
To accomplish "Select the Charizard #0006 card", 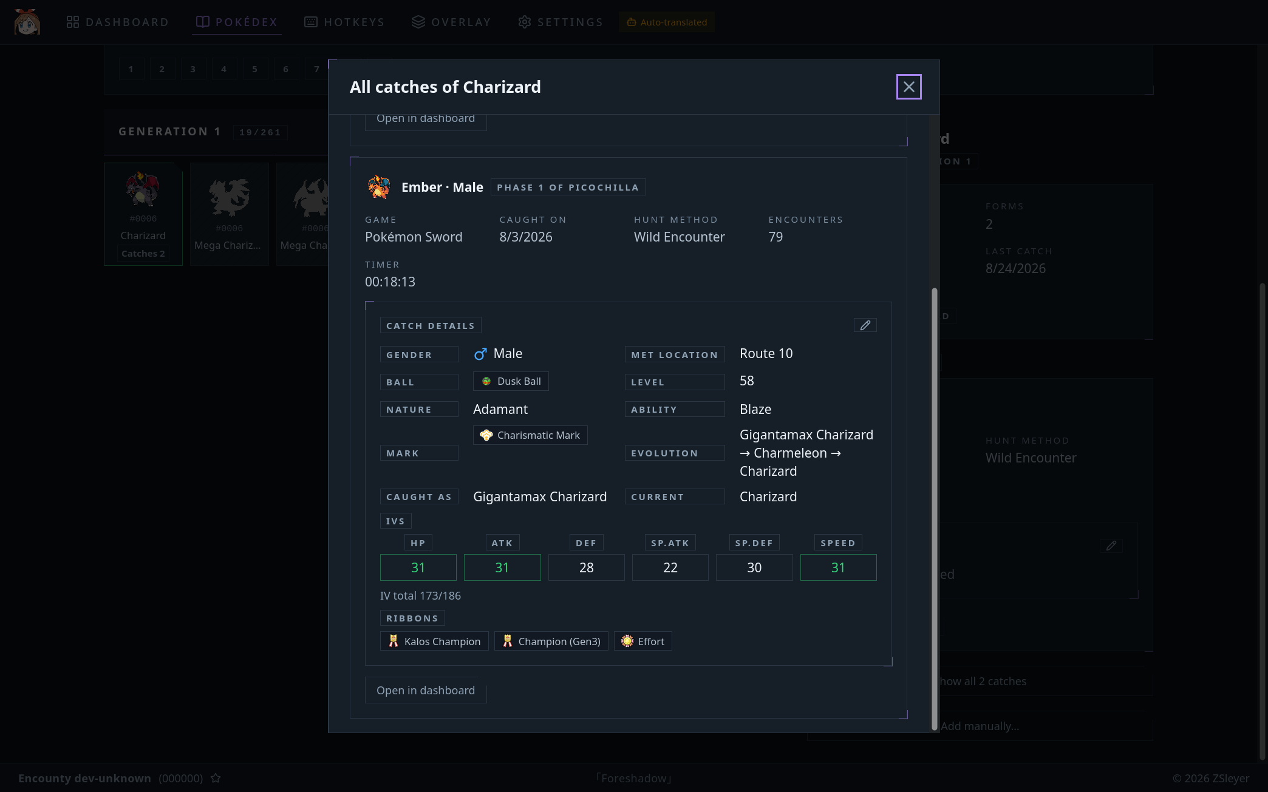I will (143, 214).
